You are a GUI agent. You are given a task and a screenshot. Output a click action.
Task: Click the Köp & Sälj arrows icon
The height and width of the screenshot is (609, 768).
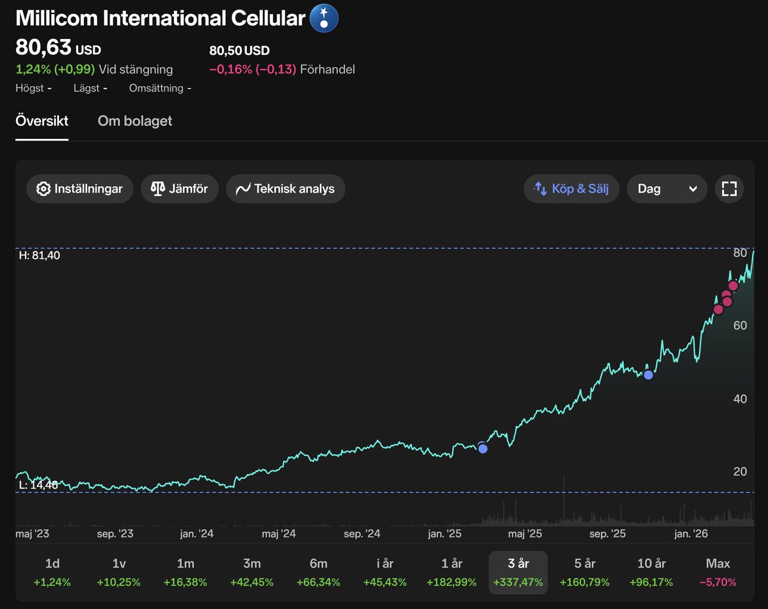click(541, 189)
